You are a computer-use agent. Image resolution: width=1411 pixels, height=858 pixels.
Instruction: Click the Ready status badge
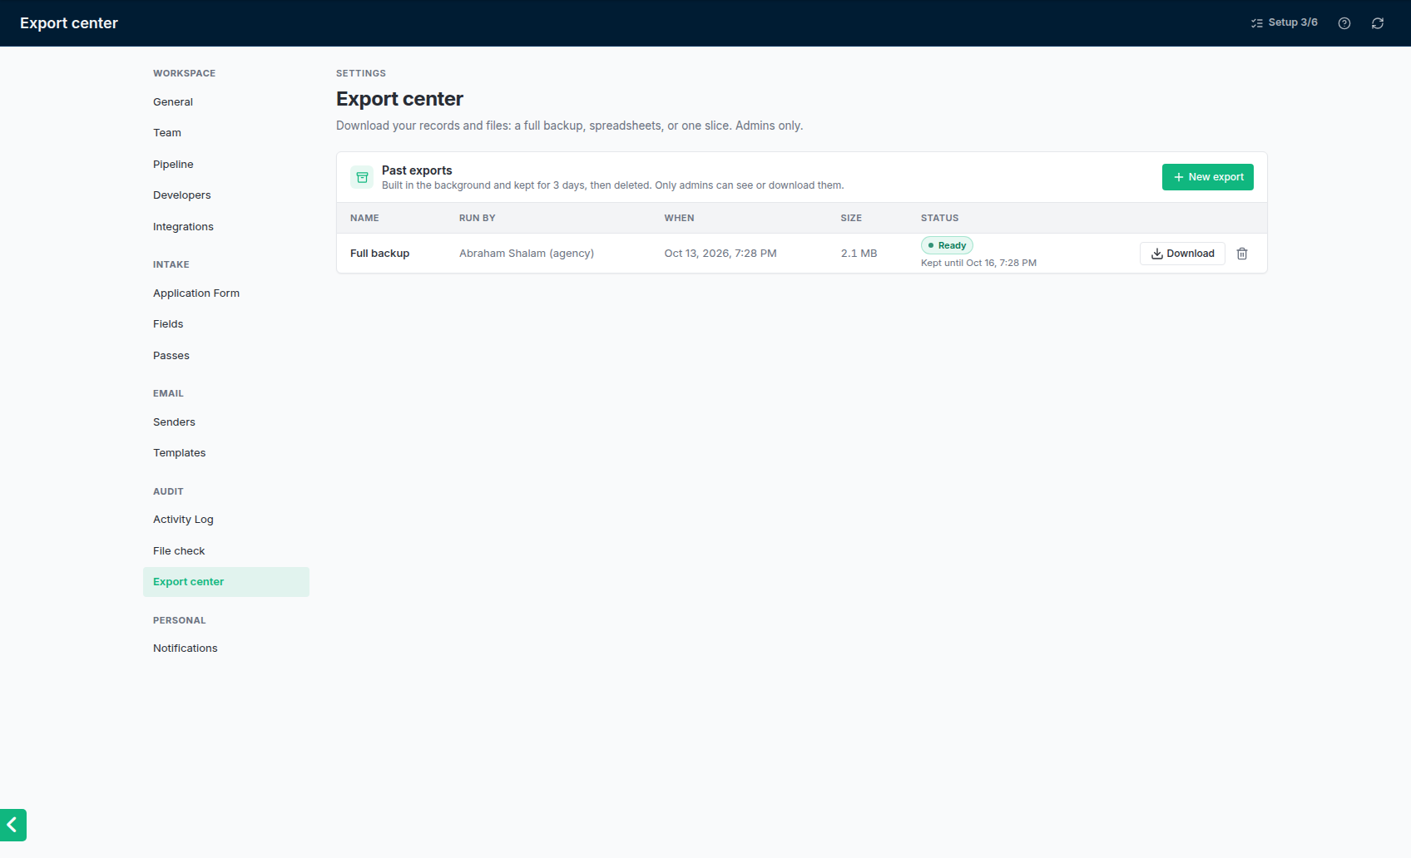947,245
